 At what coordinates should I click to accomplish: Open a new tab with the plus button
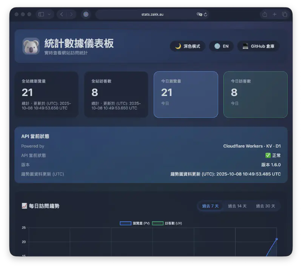(274, 14)
